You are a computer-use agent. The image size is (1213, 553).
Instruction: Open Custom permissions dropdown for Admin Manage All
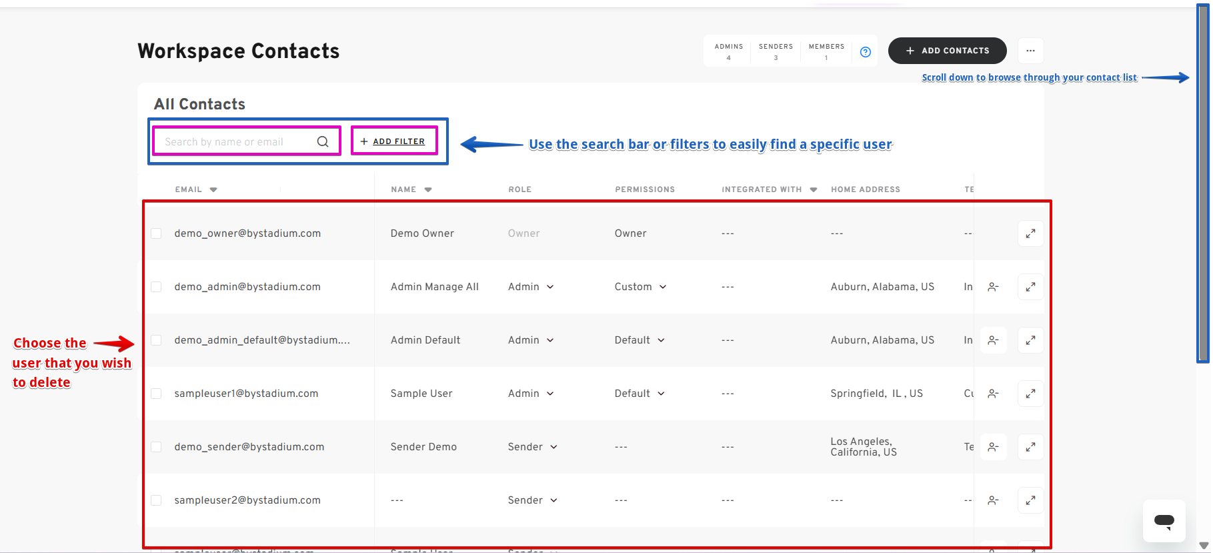pyautogui.click(x=640, y=287)
